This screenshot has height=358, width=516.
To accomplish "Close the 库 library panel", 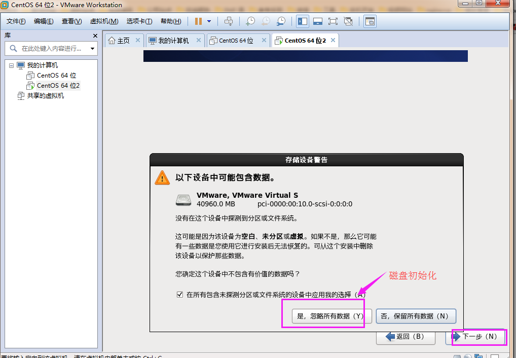I will pos(95,35).
